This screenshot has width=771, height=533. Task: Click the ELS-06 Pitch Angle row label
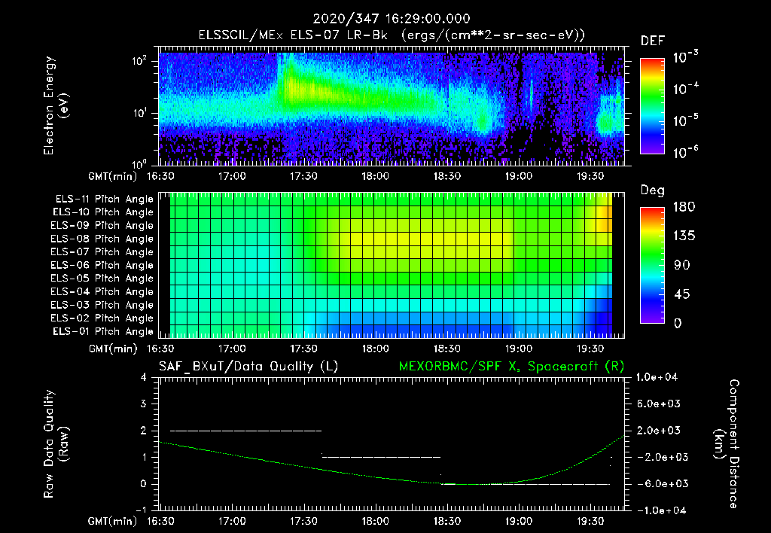coord(102,266)
